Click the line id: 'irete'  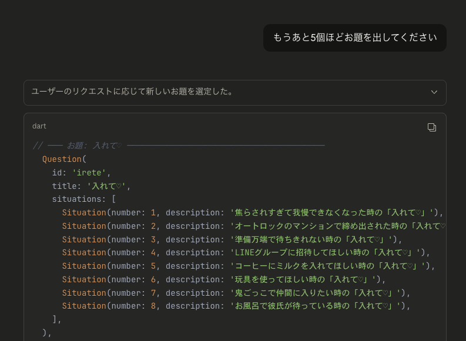point(81,173)
